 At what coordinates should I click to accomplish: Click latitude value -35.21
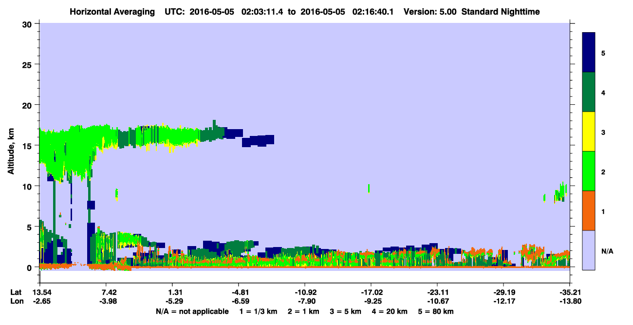570,292
